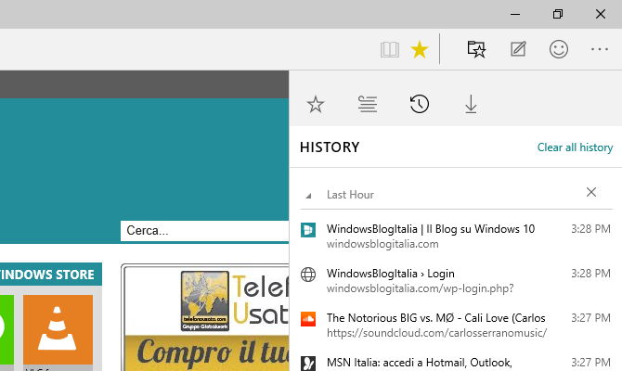
Task: Click the green app tile beside VLC
Action: (x=6, y=330)
